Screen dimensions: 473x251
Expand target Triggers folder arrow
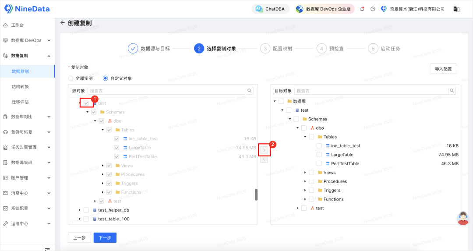pyautogui.click(x=305, y=191)
